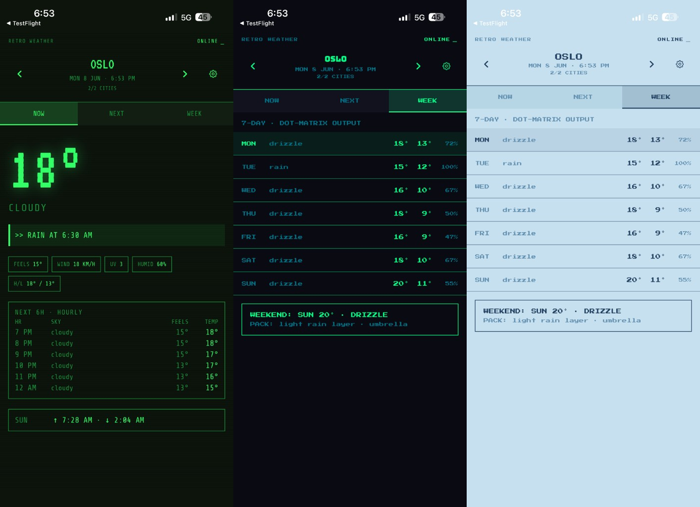The image size is (700, 507).
Task: Select TUE rain row in light screen
Action: click(x=584, y=163)
